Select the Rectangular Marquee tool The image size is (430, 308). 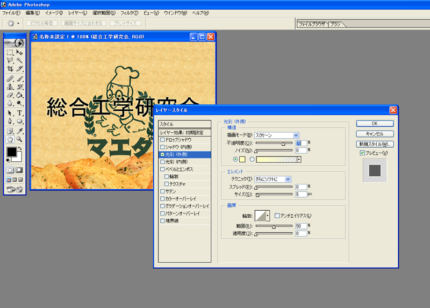click(10, 52)
